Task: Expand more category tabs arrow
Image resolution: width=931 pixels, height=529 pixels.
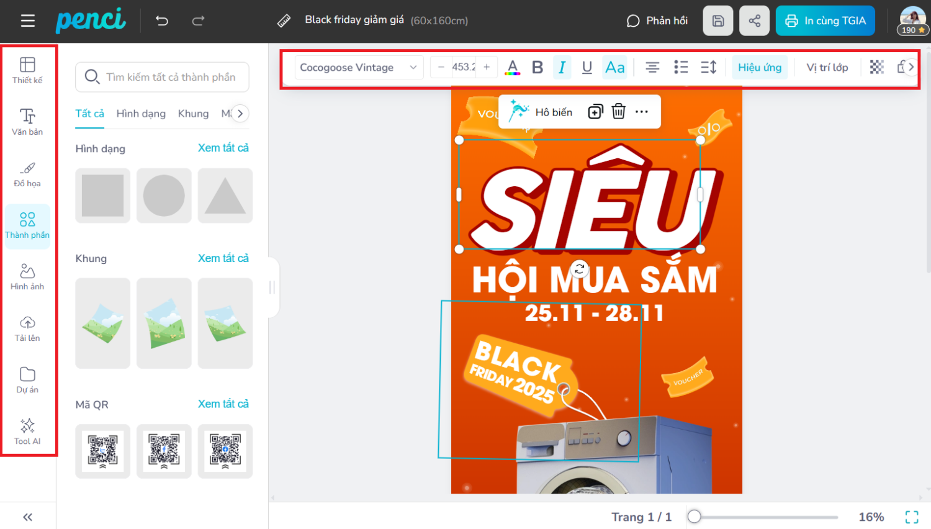Action: click(240, 114)
